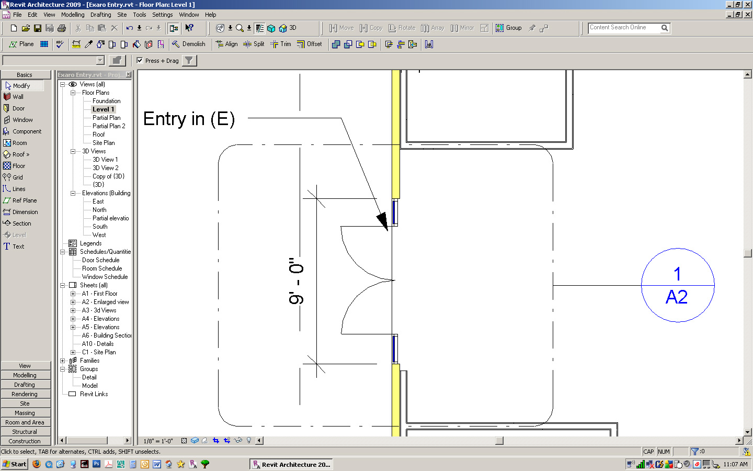The image size is (753, 471).
Task: Select the Join Geometry icon
Action: [336, 44]
